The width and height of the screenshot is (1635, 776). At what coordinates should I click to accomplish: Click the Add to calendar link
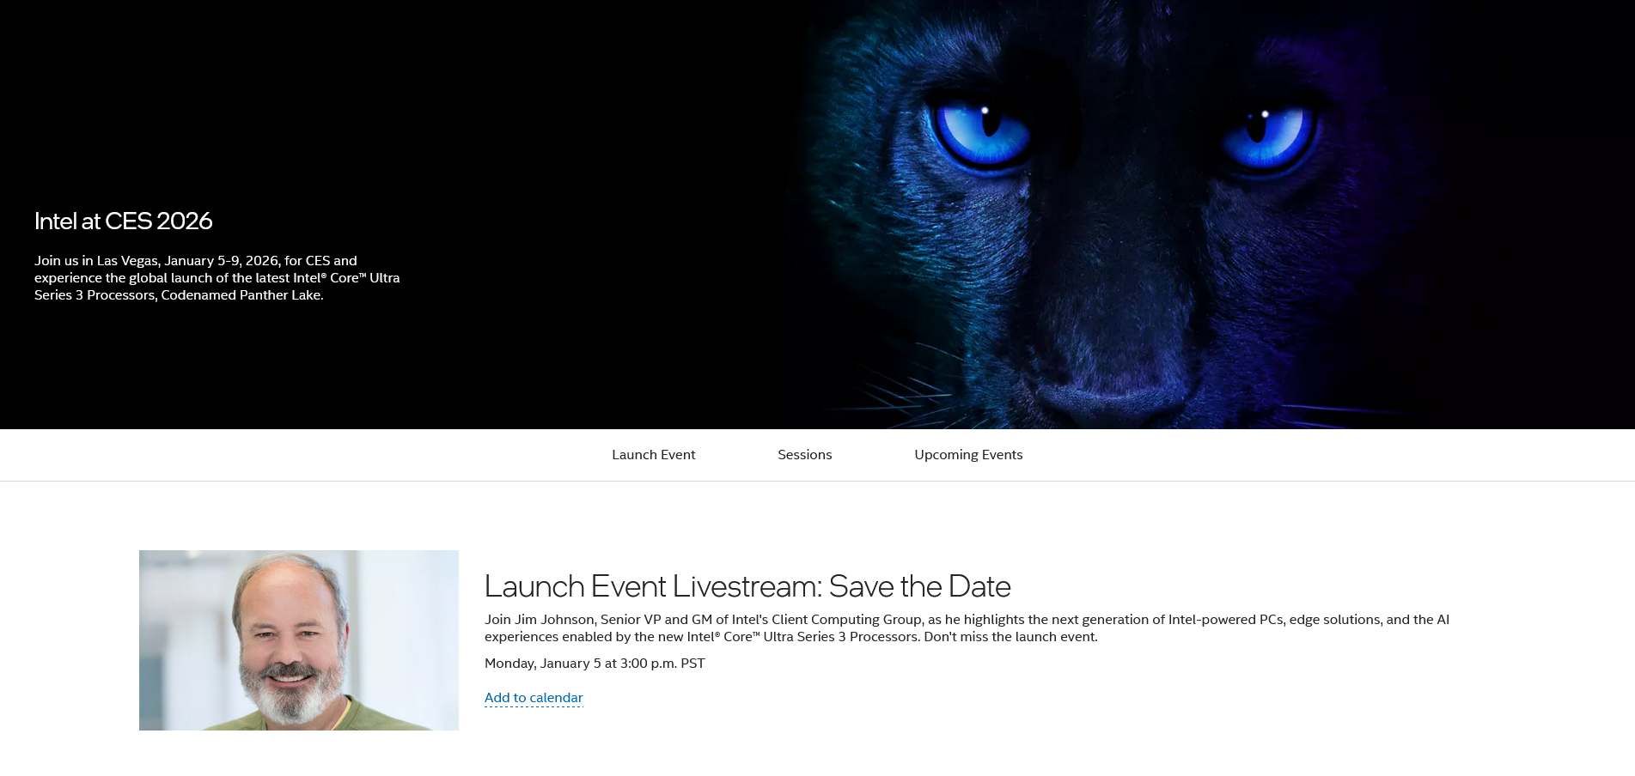point(534,698)
